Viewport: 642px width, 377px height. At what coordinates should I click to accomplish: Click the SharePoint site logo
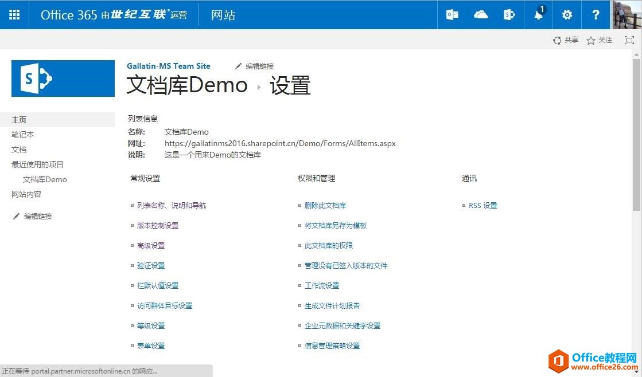click(63, 78)
